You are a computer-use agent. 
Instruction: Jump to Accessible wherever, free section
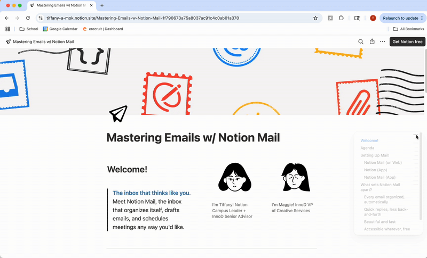(x=386, y=229)
